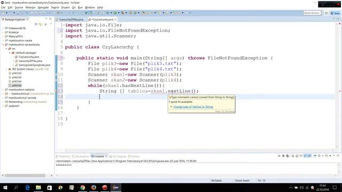This screenshot has width=342, height=192.
Task: Open Microsoft Edge from taskbar
Action: pos(27,187)
